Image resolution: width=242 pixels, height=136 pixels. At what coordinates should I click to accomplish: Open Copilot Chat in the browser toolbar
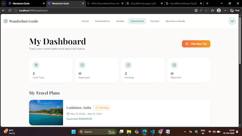(235, 10)
